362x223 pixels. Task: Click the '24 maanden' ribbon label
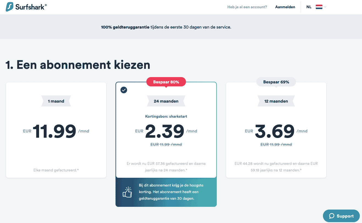(x=166, y=101)
